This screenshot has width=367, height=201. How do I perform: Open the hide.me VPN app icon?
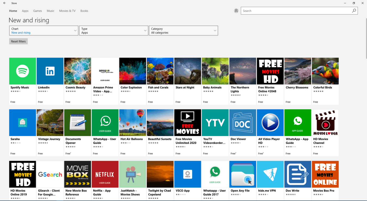pos(270,174)
